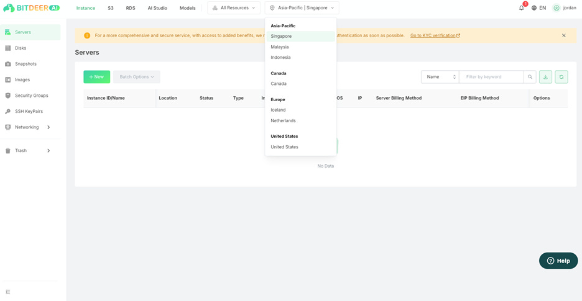Viewport: 582px width, 301px height.
Task: Click the + New button
Action: click(x=97, y=77)
